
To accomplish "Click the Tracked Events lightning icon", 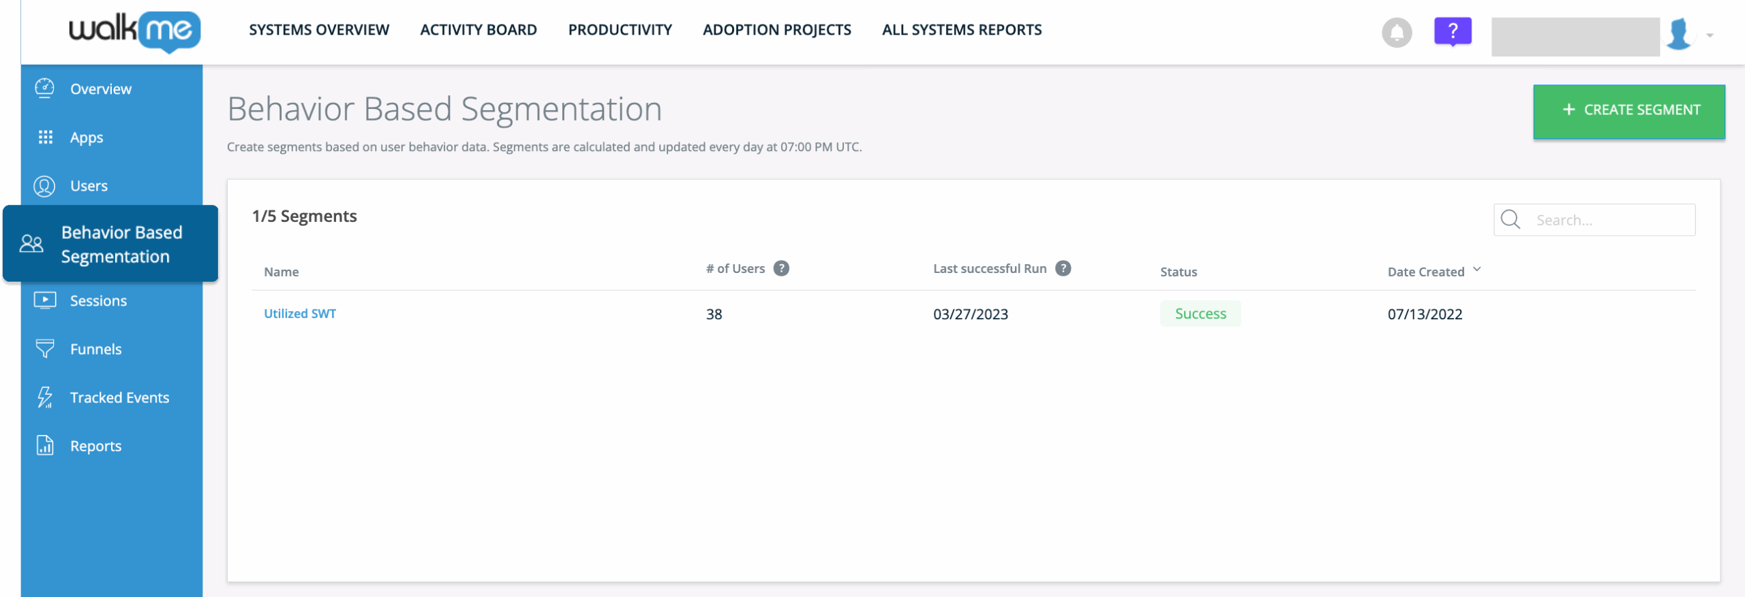I will (45, 398).
